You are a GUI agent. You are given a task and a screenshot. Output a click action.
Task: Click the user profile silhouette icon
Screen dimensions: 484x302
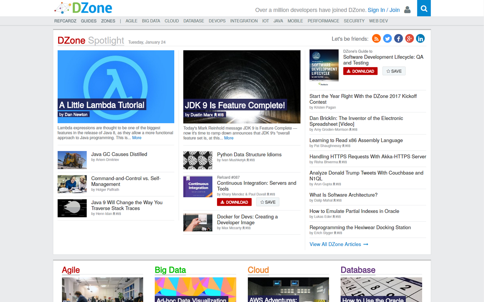tap(407, 10)
